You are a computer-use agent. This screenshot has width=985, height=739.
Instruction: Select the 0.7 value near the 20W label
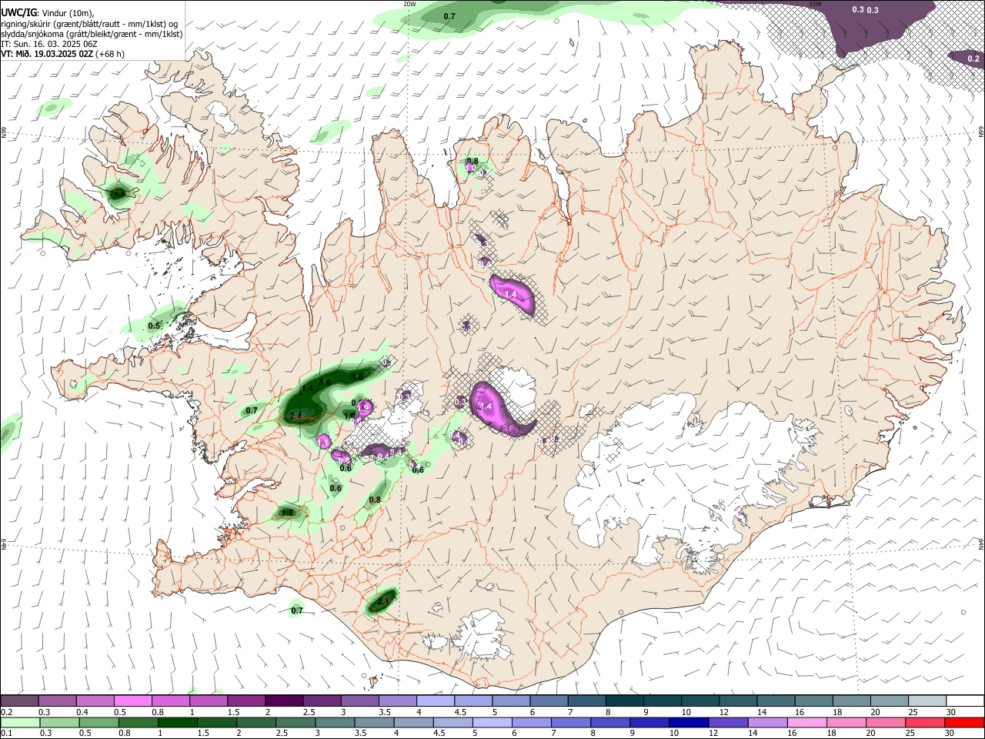click(449, 16)
